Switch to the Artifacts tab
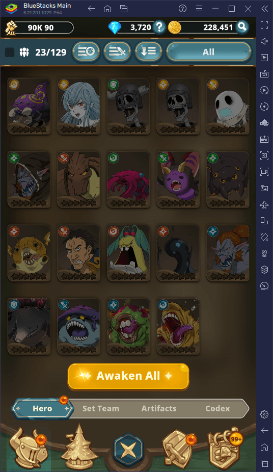Image resolution: width=273 pixels, height=472 pixels. pos(159,408)
